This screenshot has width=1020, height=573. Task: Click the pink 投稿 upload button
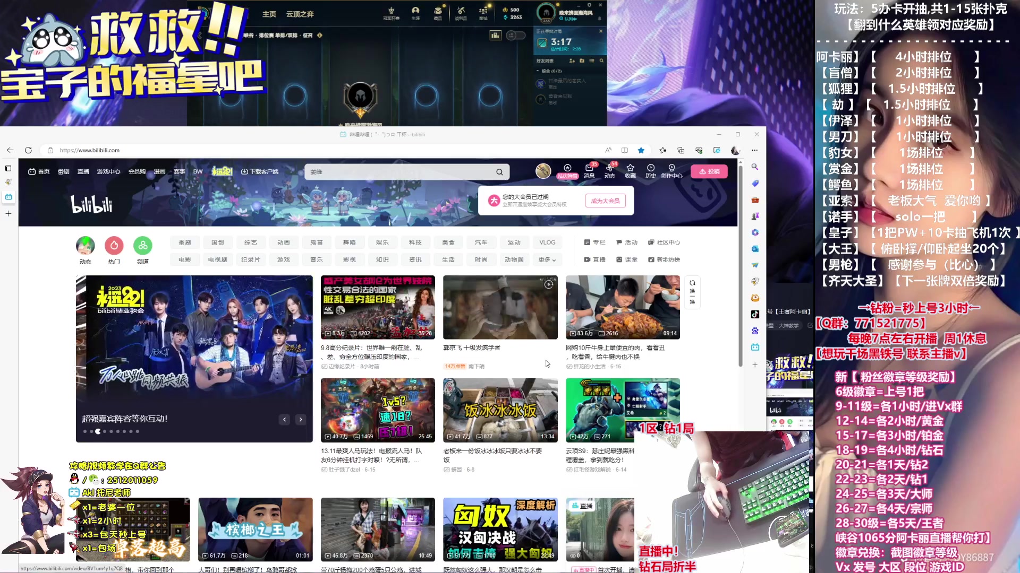point(709,171)
